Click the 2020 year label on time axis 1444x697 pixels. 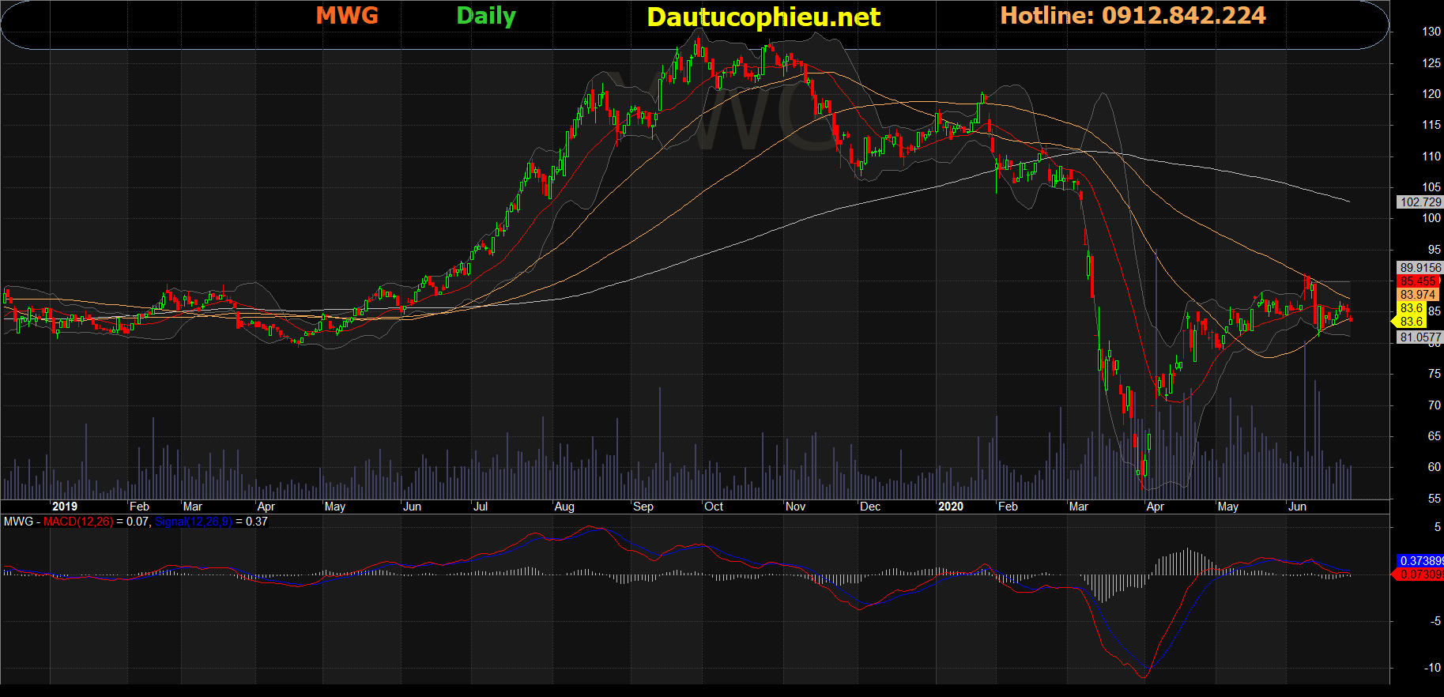pos(951,507)
